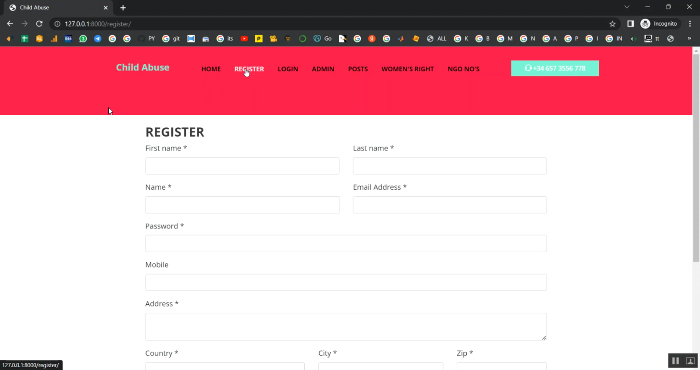Pause the screen recording
The height and width of the screenshot is (370, 700).
click(x=675, y=361)
